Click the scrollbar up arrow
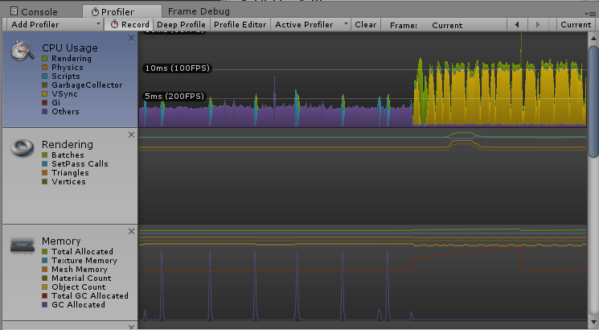Screen dimensions: 599x330 pyautogui.click(x=593, y=38)
